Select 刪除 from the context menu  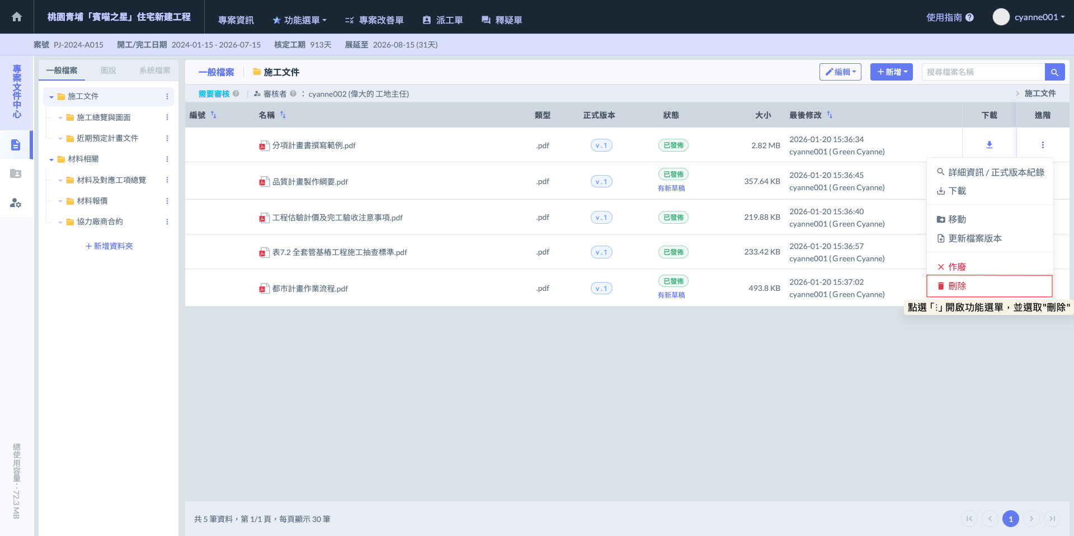(x=957, y=286)
